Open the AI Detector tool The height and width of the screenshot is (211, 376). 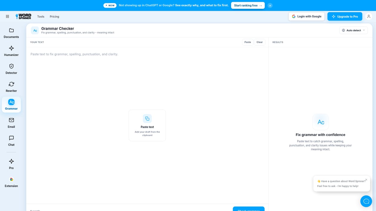pos(11,69)
